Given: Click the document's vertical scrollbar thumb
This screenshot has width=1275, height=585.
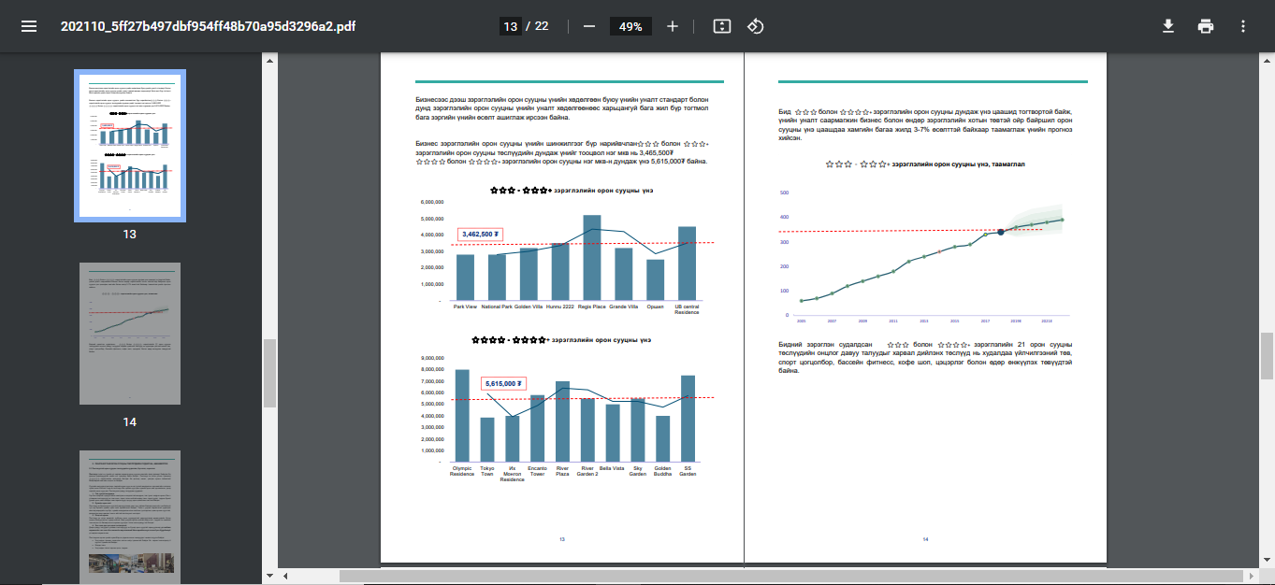Looking at the screenshot, I should (x=1267, y=355).
